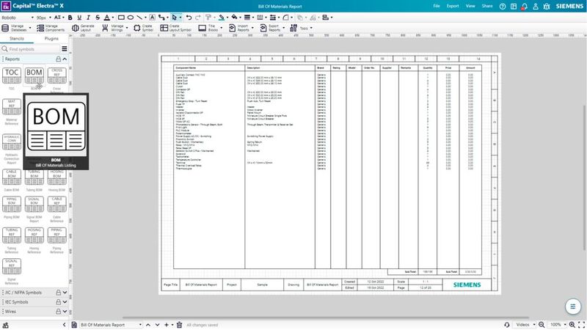587x330 pixels.
Task: Toggle underline text formatting
Action: (79, 18)
